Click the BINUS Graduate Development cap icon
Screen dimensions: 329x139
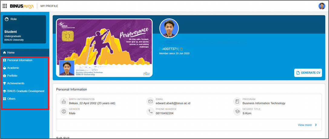pos(5,91)
